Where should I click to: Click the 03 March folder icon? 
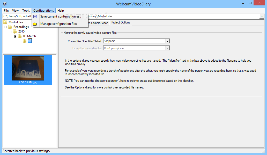click(x=20, y=36)
